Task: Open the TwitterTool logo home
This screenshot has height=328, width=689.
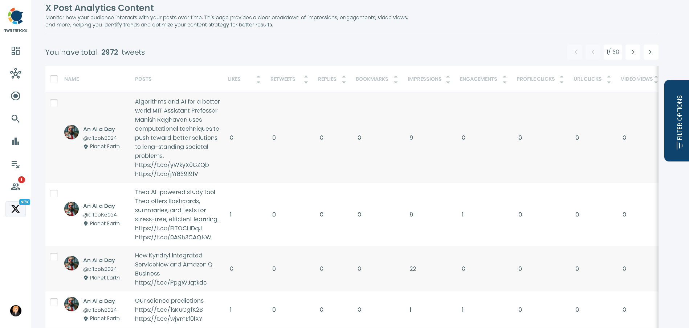Action: [16, 20]
